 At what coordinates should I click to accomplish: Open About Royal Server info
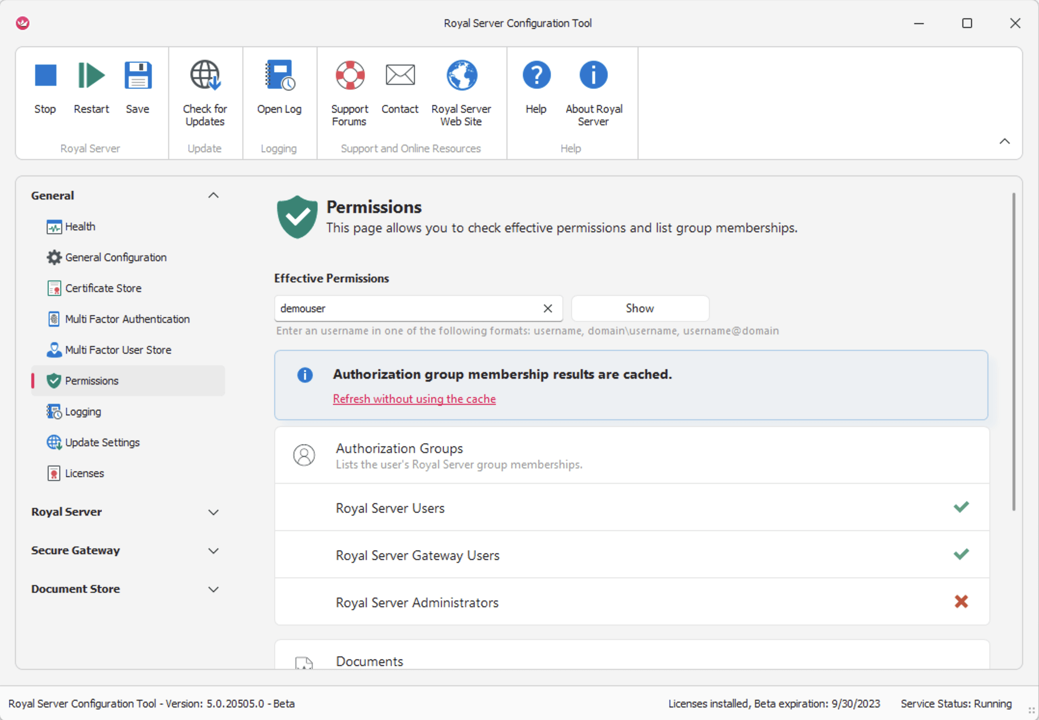coord(594,93)
